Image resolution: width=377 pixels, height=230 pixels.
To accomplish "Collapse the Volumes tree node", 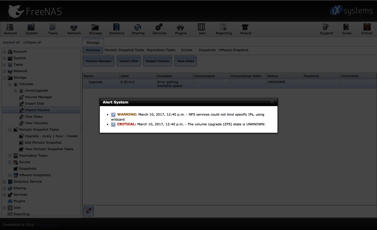I will (x=10, y=84).
